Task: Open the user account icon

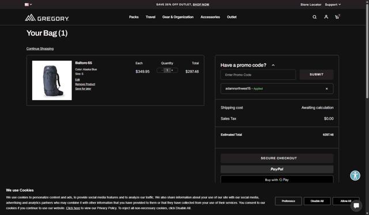Action: pos(326,17)
